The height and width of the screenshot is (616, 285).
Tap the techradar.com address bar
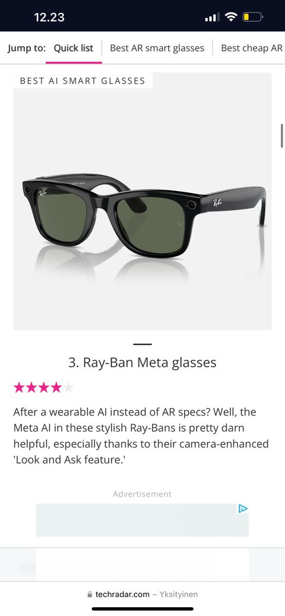click(x=142, y=595)
